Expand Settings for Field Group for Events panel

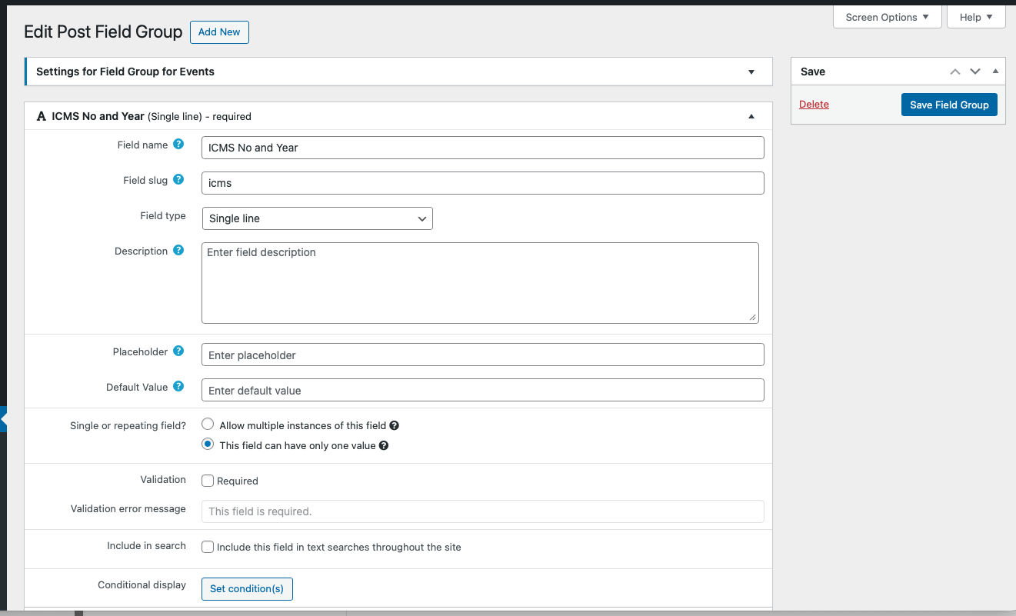pos(751,72)
